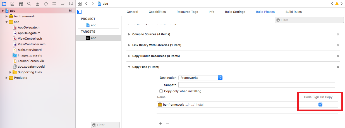Remove selected target with minus button

point(86,125)
